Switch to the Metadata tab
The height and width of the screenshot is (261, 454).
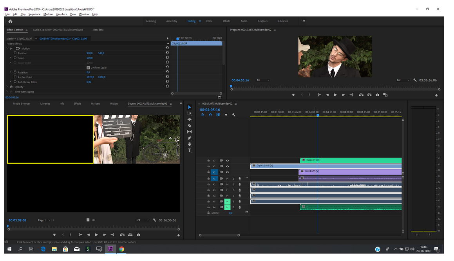[98, 30]
